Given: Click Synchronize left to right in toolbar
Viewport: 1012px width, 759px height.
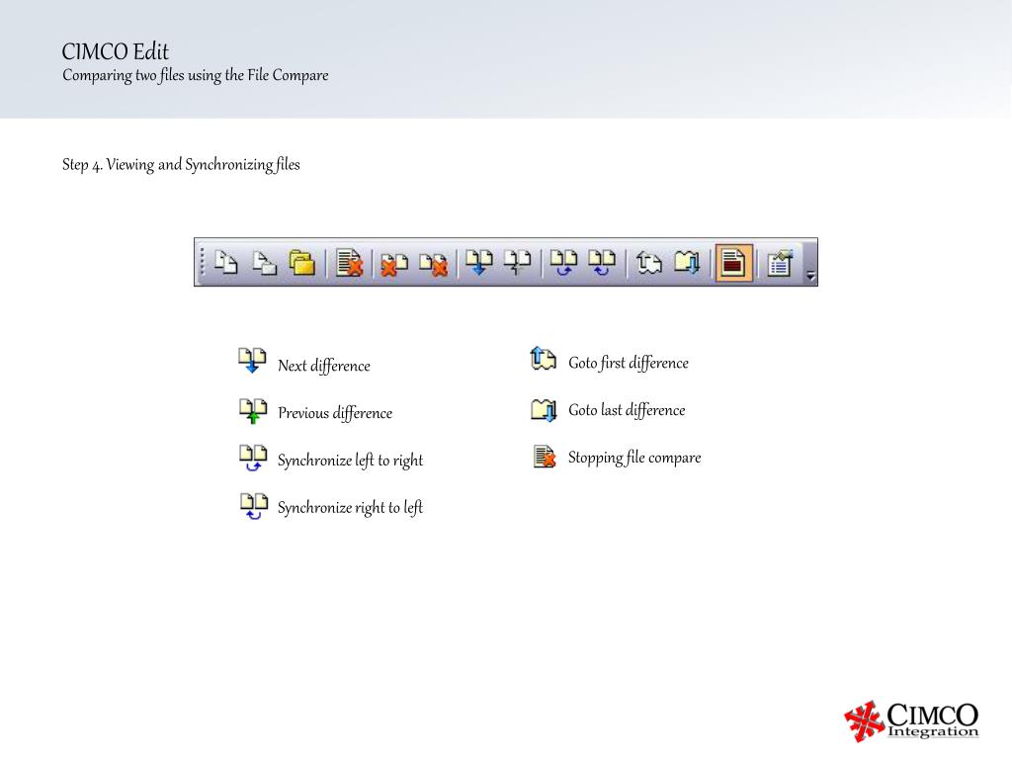Looking at the screenshot, I should pos(563,262).
